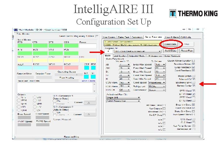Screen dimensions: 224x168
Task: Select the EFH output radio button
Action: tap(19, 104)
